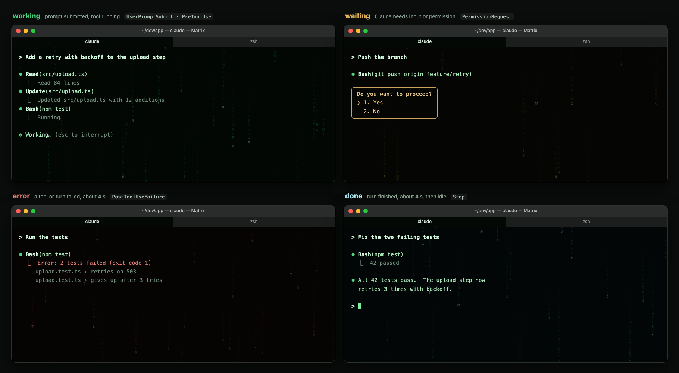Open zsh tab in the error terminal
This screenshot has width=679, height=373.
(254, 222)
